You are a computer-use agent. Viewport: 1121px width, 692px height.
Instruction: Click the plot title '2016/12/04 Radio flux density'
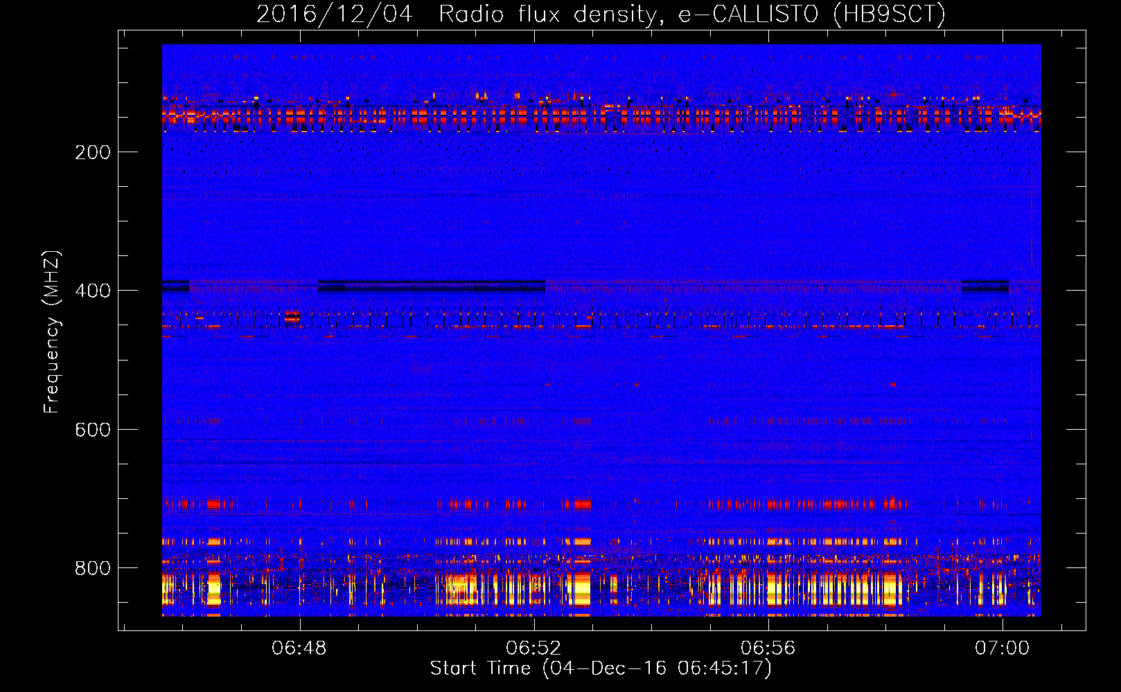click(x=601, y=15)
